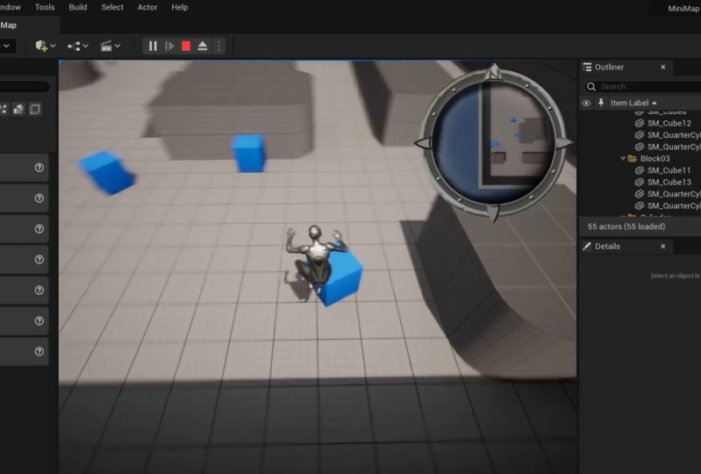Click the mesh icon beside SM_Cube11
Image resolution: width=701 pixels, height=474 pixels.
[640, 170]
